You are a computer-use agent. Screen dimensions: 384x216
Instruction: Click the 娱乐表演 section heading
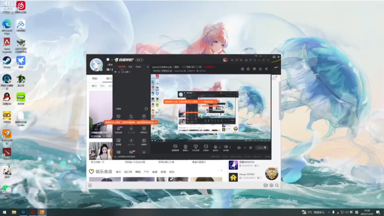tap(104, 172)
